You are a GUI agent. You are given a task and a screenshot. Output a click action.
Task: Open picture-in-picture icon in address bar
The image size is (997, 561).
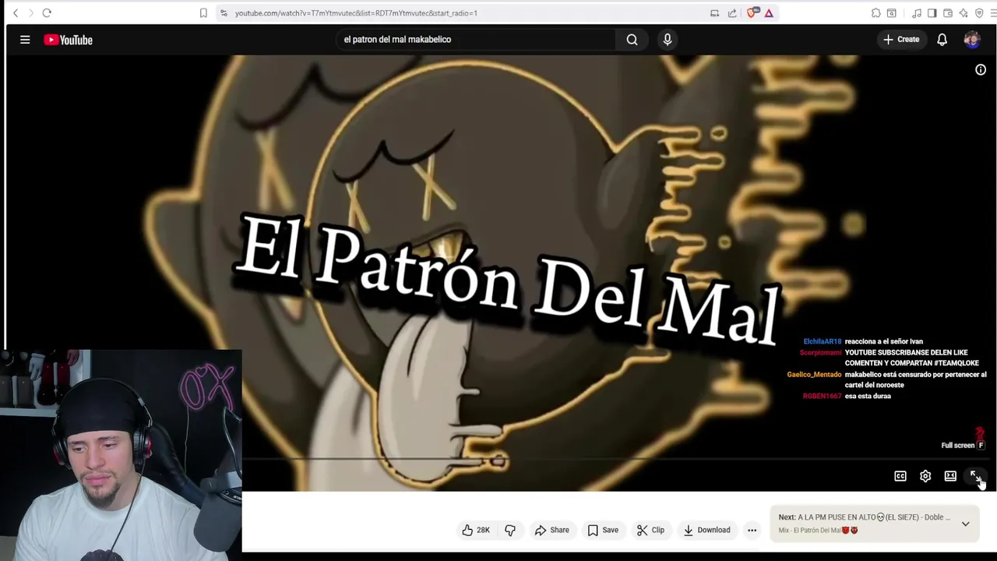[714, 13]
